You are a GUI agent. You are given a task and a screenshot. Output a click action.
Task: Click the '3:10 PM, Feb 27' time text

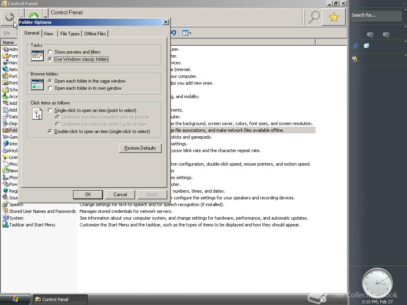coord(377,302)
